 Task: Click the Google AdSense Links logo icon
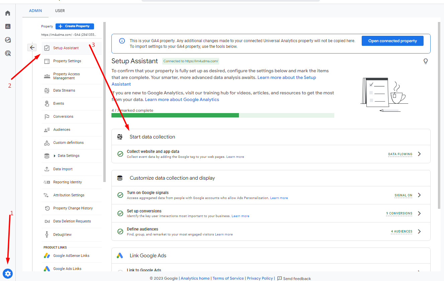(47, 256)
